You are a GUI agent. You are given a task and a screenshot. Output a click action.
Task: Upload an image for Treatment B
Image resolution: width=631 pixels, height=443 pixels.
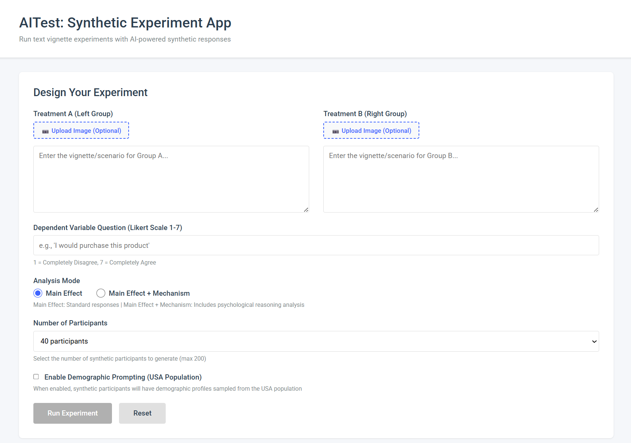pos(371,130)
